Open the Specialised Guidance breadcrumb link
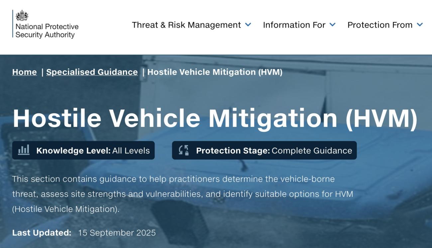 [x=92, y=72]
